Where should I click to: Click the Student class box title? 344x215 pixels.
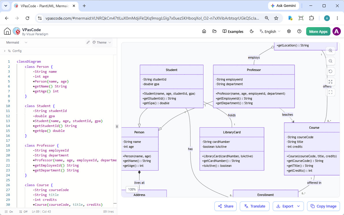tap(171, 70)
